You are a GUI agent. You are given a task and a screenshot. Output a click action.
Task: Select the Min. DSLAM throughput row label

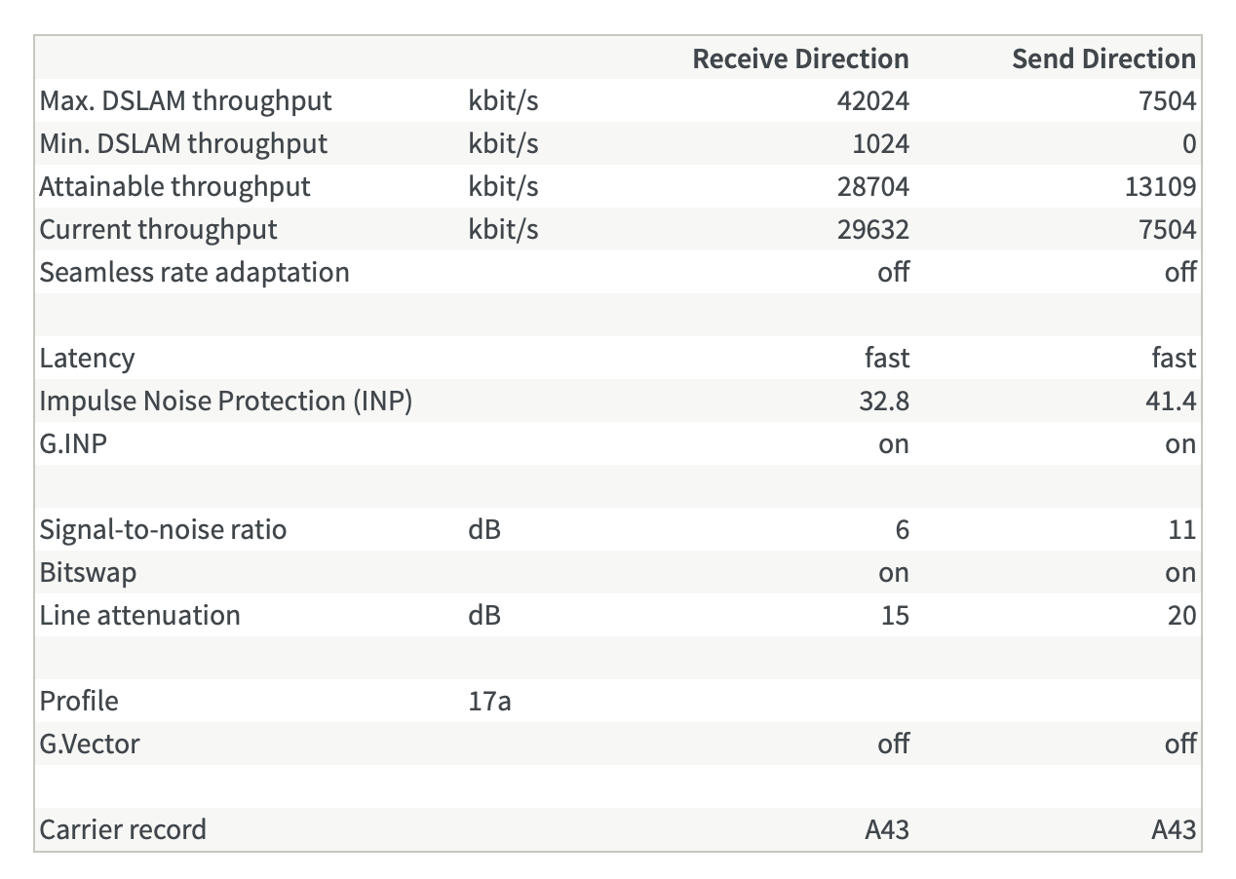pos(183,143)
